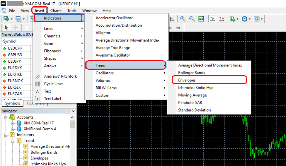Click the New Chart toolbar icon
Viewport: 286px width, 166px height.
tap(6, 19)
